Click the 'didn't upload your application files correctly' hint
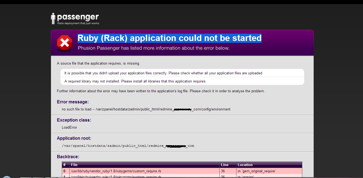 164,73
